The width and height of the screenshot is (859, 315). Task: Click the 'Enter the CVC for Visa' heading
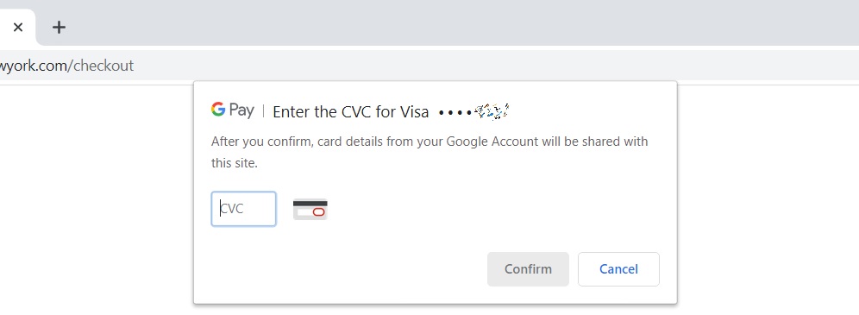tap(351, 111)
